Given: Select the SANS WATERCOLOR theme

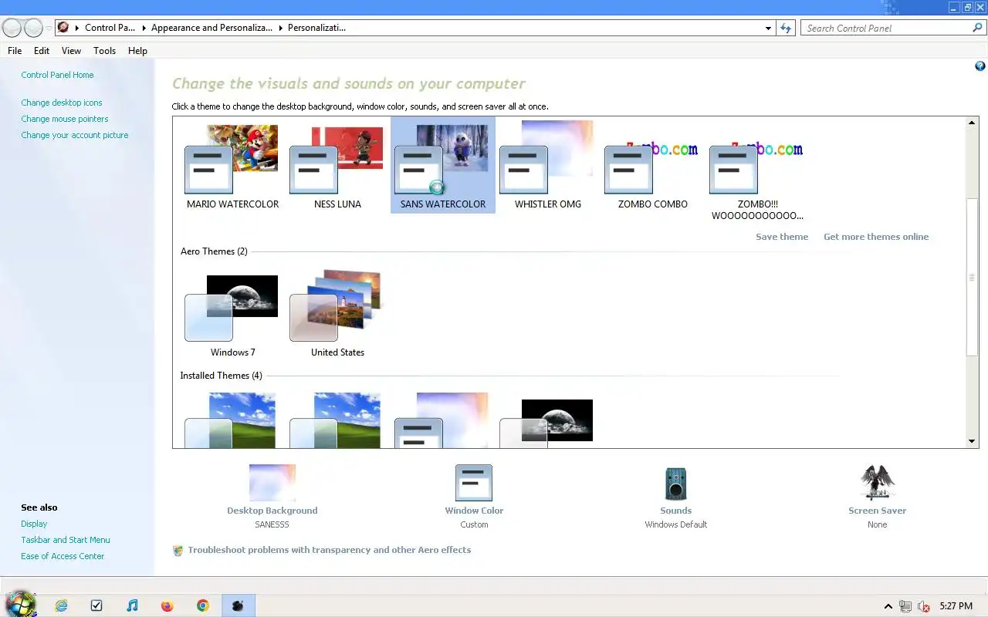Looking at the screenshot, I should (x=442, y=165).
